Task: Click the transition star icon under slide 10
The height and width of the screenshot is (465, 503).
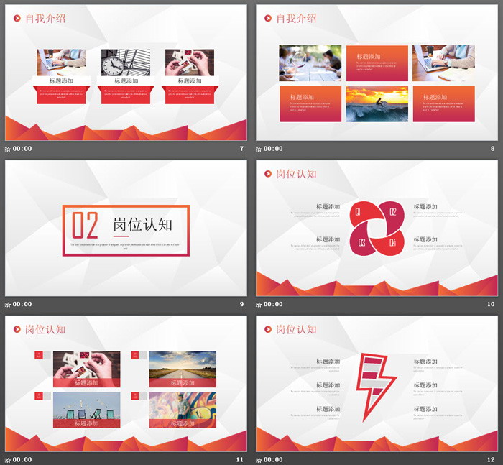Action: [259, 304]
